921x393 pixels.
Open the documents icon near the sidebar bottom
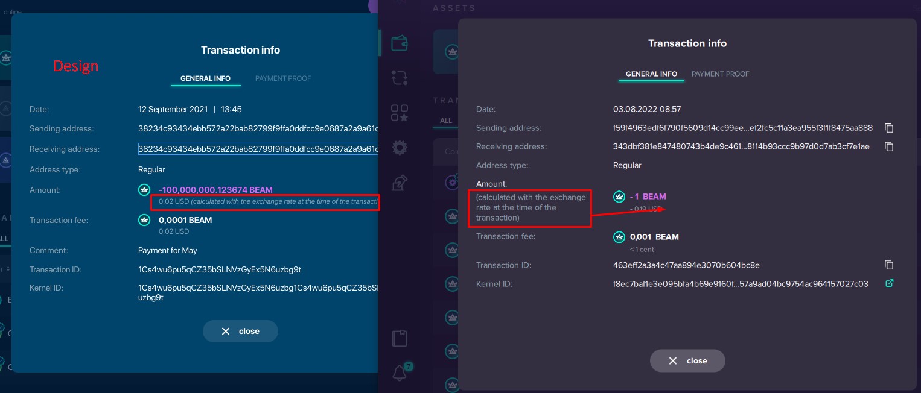tap(399, 338)
